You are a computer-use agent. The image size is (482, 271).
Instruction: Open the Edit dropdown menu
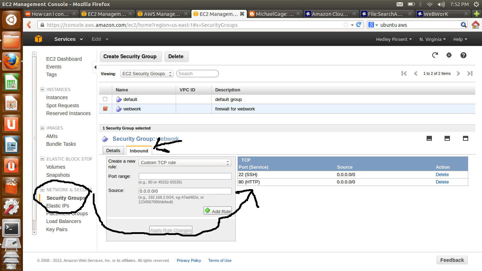pos(100,39)
